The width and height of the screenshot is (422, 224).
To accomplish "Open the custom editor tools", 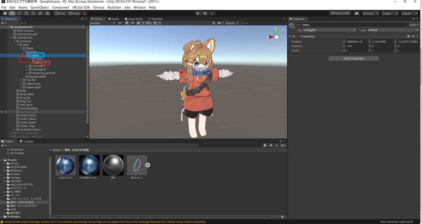I will click(x=47, y=13).
